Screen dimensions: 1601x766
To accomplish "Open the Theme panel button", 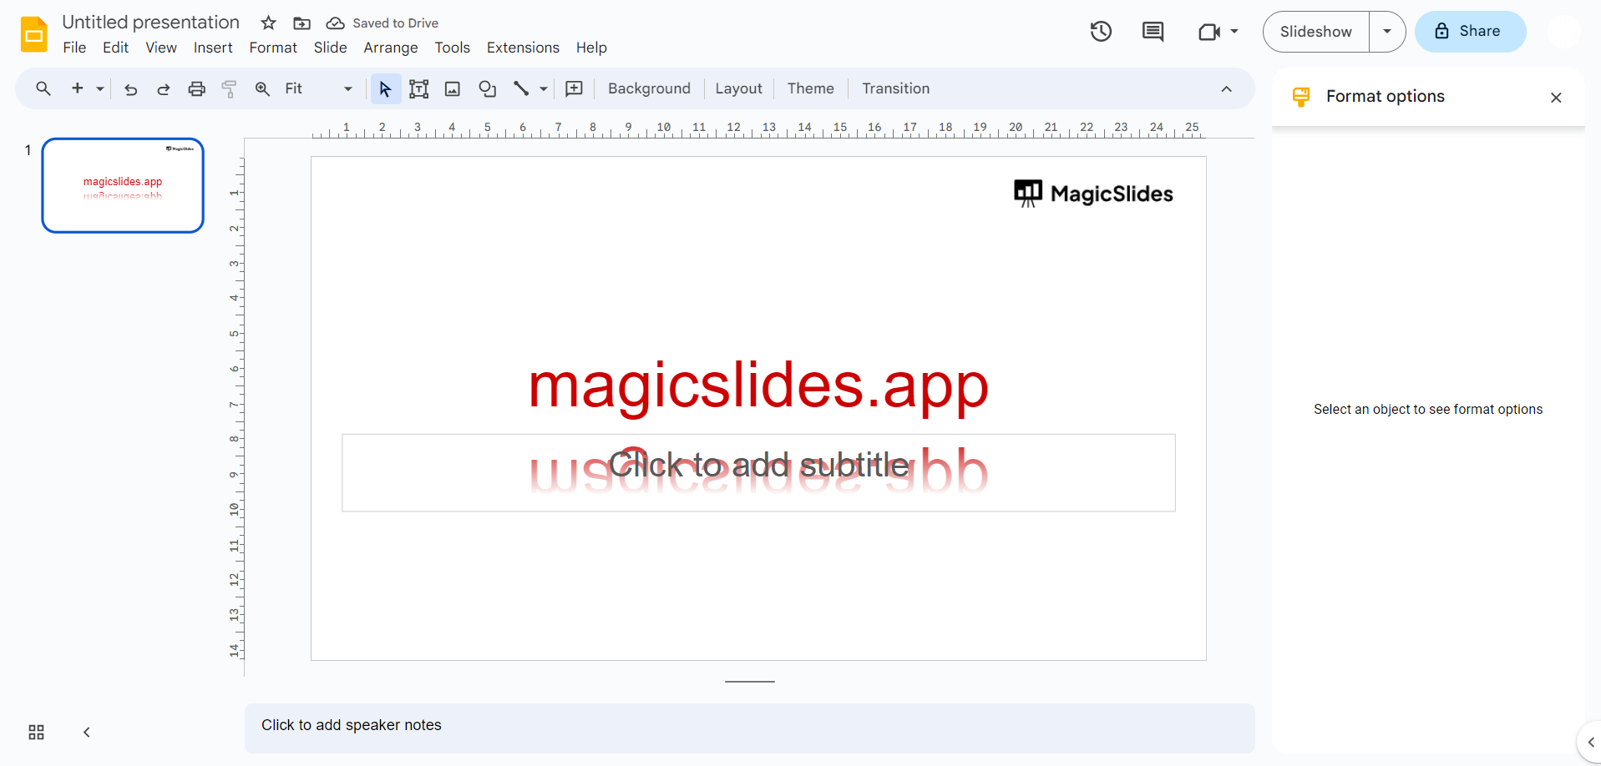I will (x=810, y=88).
